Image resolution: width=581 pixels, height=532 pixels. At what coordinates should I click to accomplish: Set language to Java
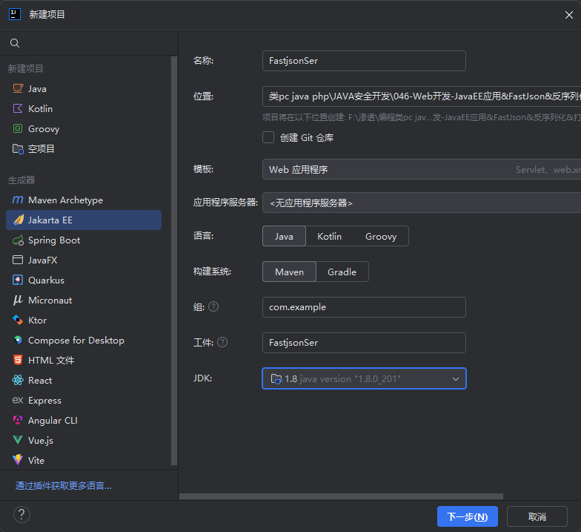coord(284,236)
